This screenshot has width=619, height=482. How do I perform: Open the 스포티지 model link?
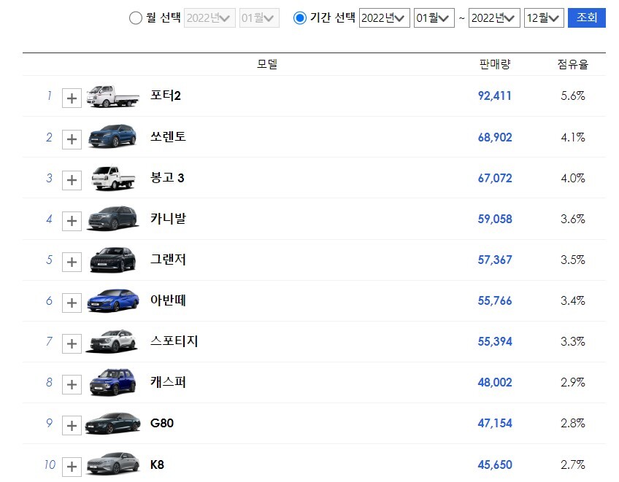(x=174, y=341)
